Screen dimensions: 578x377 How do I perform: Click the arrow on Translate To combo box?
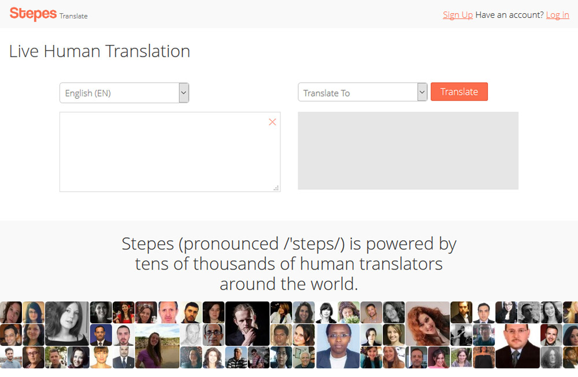point(422,92)
